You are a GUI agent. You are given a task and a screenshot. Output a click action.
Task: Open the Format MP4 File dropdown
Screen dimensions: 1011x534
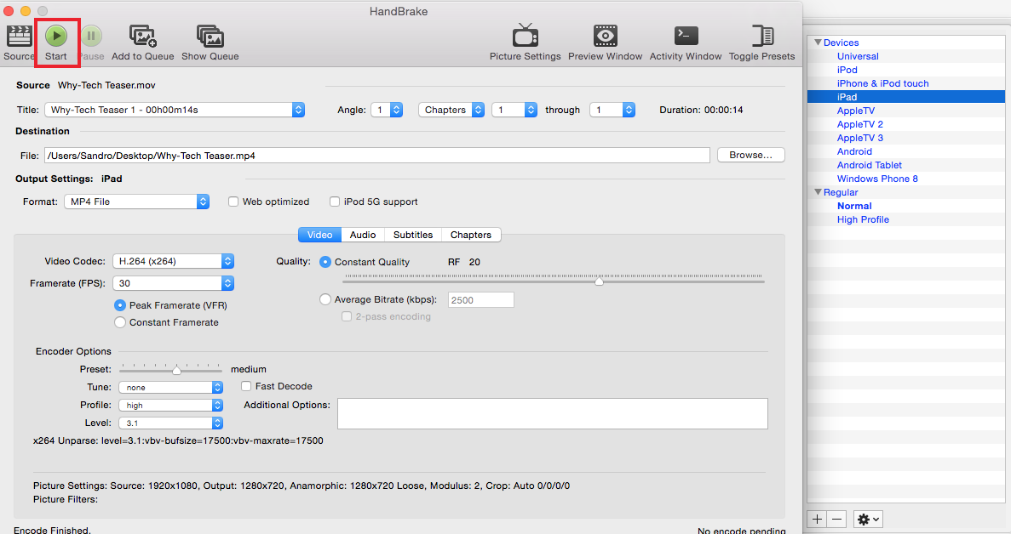(x=136, y=202)
